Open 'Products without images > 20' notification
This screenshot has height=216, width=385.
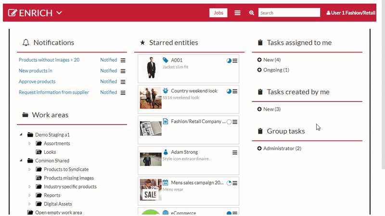click(49, 60)
